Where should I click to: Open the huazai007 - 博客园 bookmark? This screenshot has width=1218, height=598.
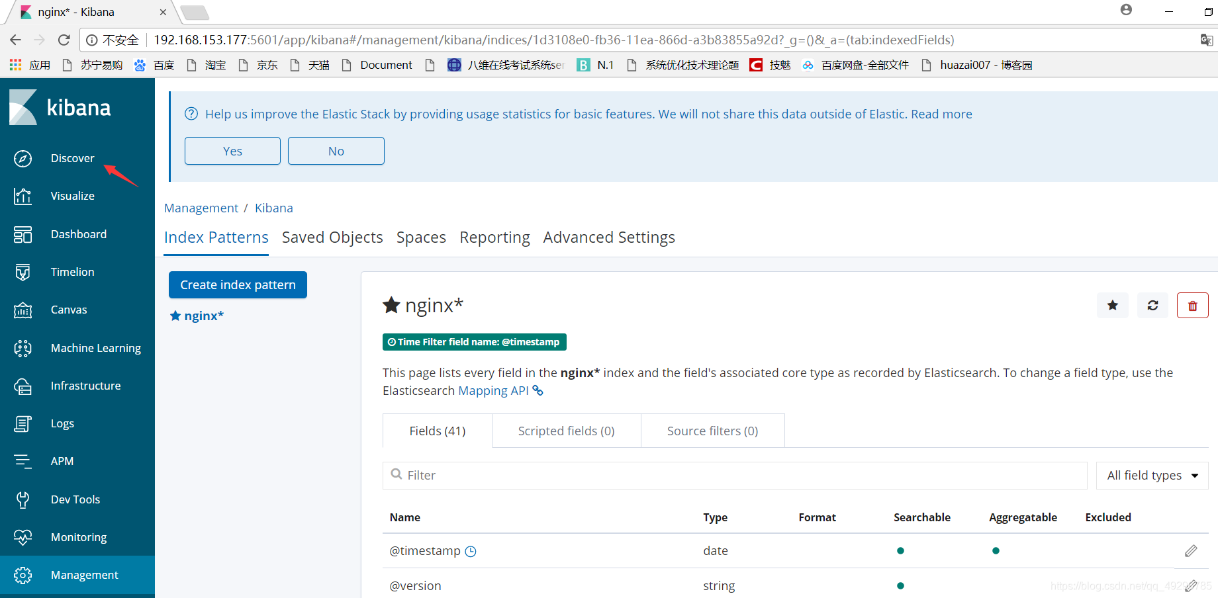pyautogui.click(x=978, y=65)
